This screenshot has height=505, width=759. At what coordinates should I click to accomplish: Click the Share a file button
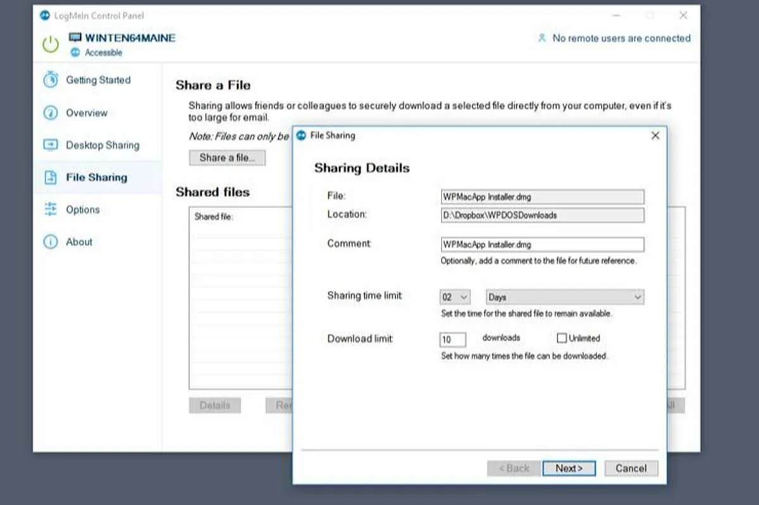[x=227, y=157]
